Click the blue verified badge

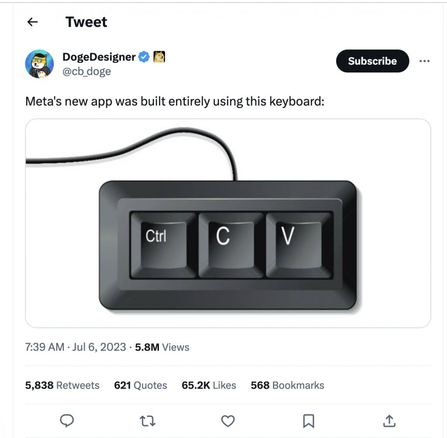[x=144, y=57]
